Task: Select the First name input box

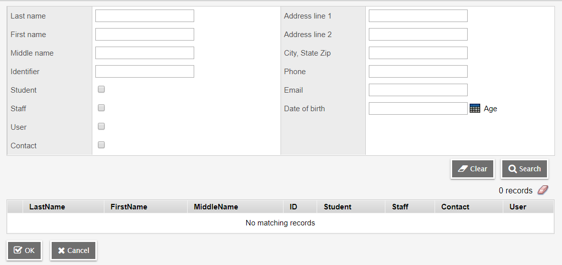Action: pos(145,35)
